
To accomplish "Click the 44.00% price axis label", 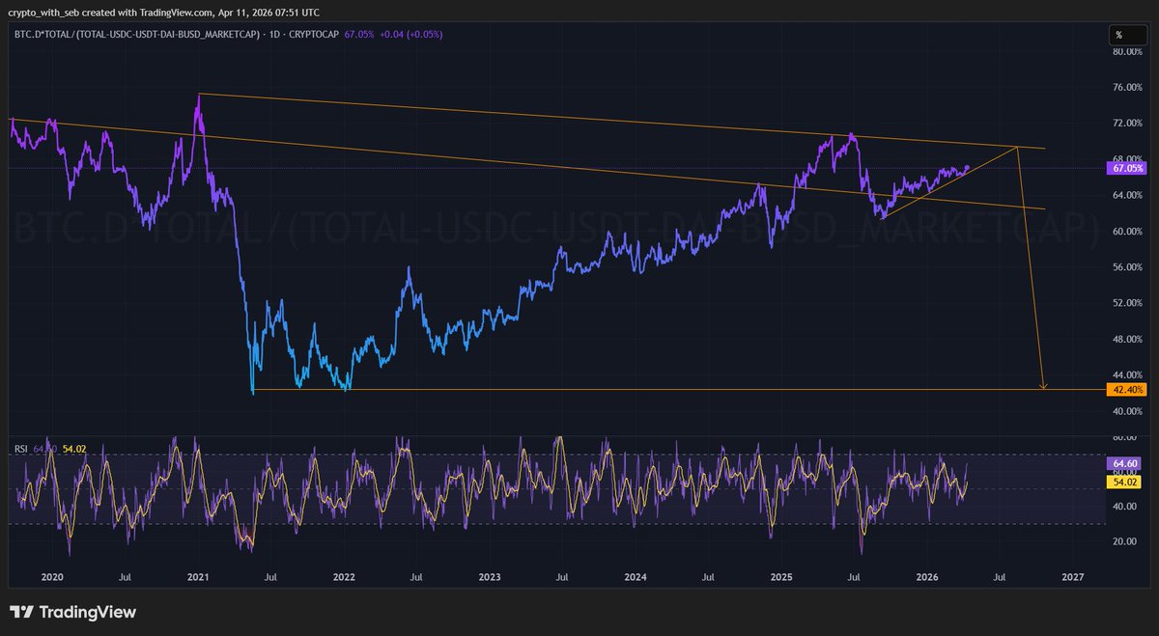I will [x=1128, y=374].
